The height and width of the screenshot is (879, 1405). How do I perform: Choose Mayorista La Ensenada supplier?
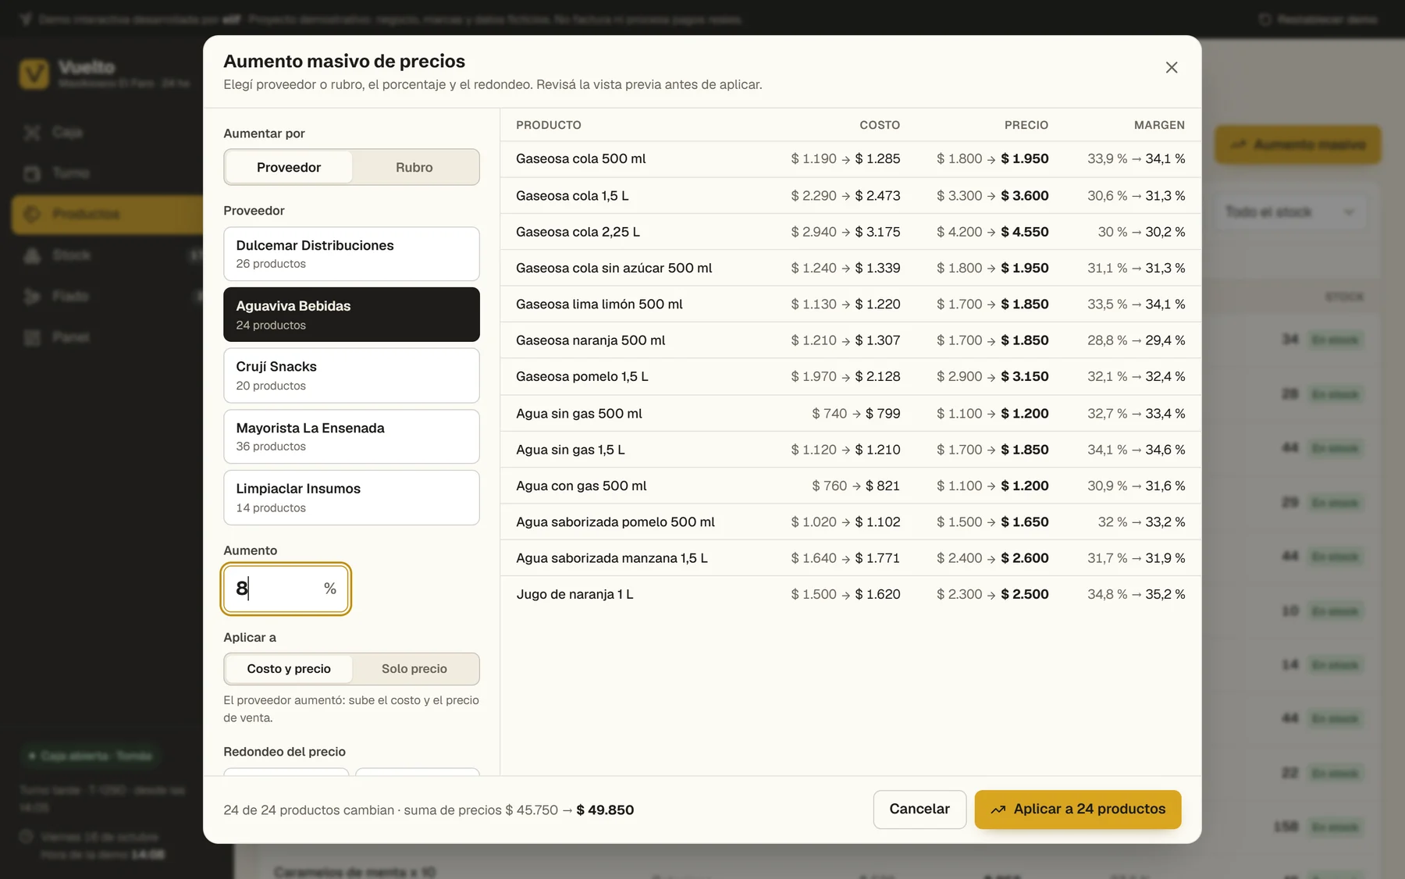click(x=351, y=436)
